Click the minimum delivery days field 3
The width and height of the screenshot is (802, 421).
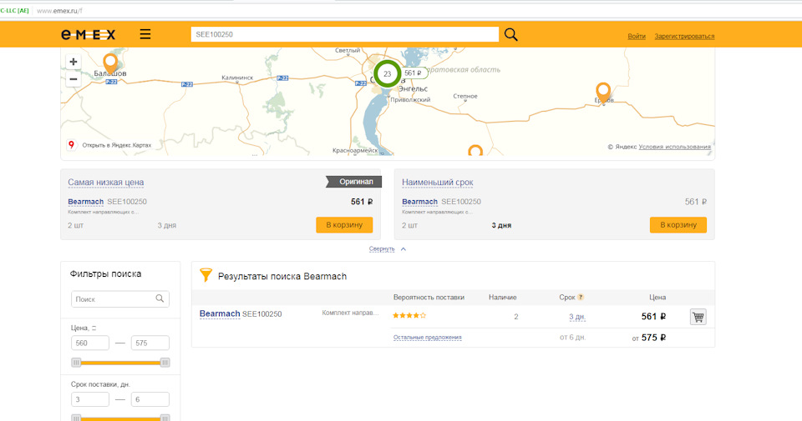90,399
